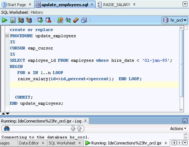Click the Rollback toolbar icon
The width and height of the screenshot is (189, 147).
coord(48,20)
